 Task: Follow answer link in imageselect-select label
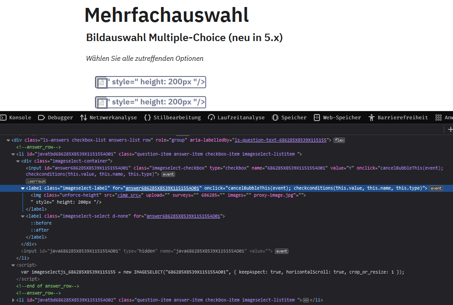pos(183,216)
